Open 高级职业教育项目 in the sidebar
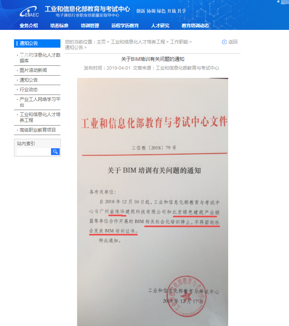289x326 pixels. (38, 130)
